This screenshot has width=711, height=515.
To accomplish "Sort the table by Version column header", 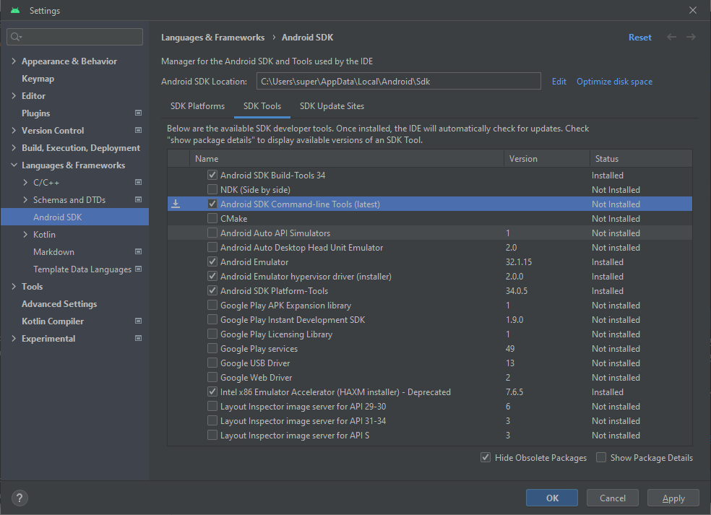I will [x=523, y=159].
